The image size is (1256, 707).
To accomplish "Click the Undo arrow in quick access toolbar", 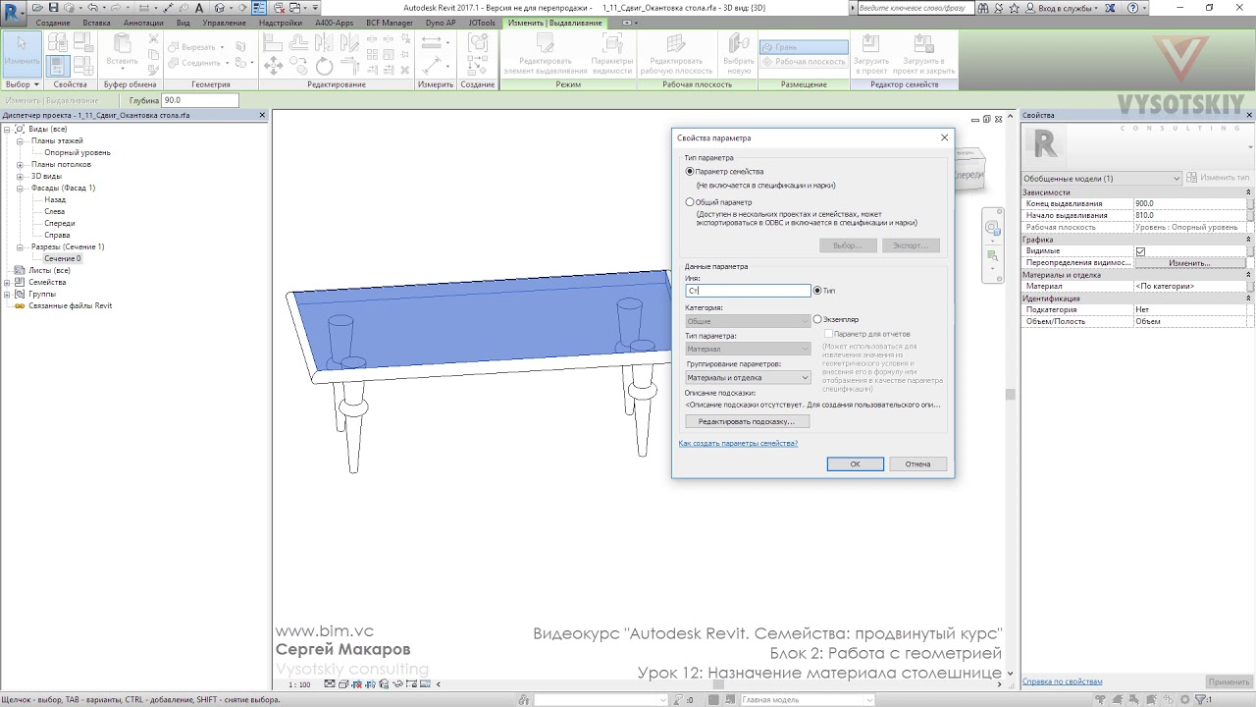I will coord(92,8).
